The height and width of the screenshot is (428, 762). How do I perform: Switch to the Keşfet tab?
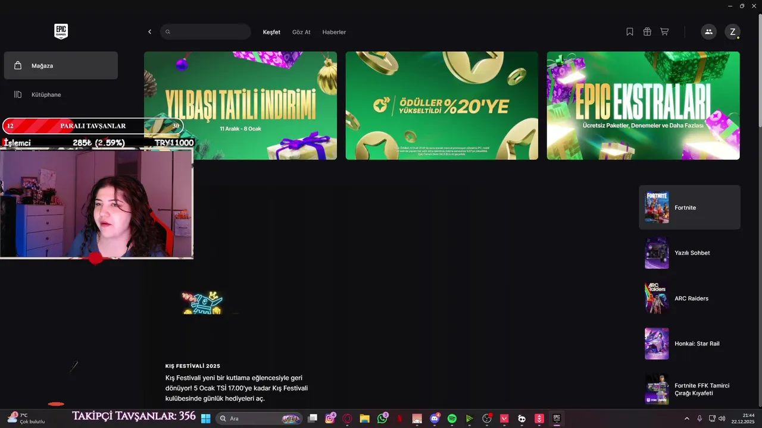click(x=271, y=32)
